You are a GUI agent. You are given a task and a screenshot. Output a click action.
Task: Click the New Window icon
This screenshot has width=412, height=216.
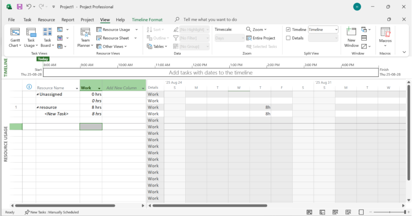click(x=351, y=32)
